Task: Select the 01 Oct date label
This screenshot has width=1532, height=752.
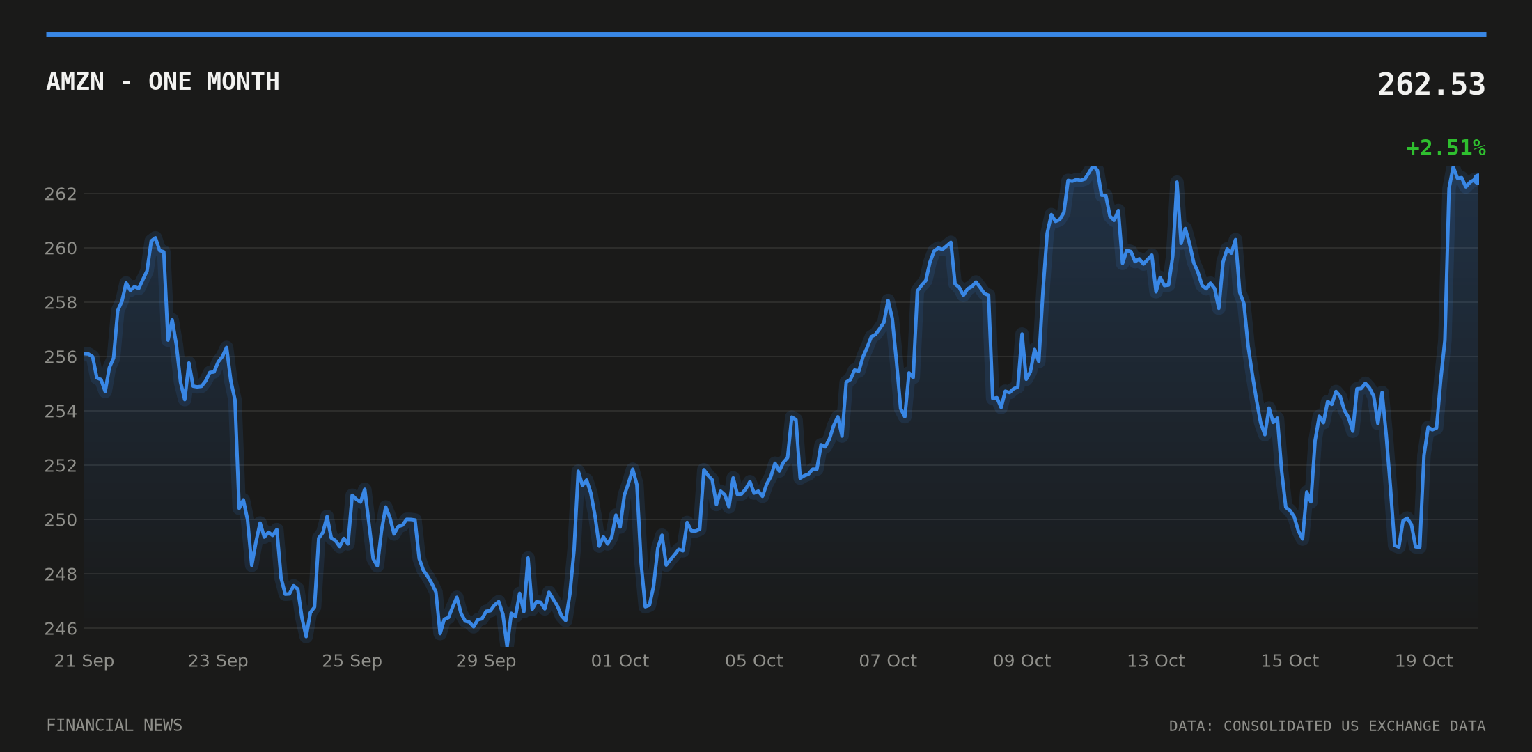Action: [620, 661]
